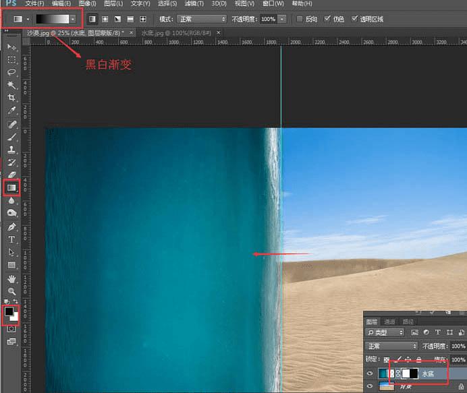The image size is (467, 393).
Task: Switch to the 通道 channels tab
Action: 389,322
